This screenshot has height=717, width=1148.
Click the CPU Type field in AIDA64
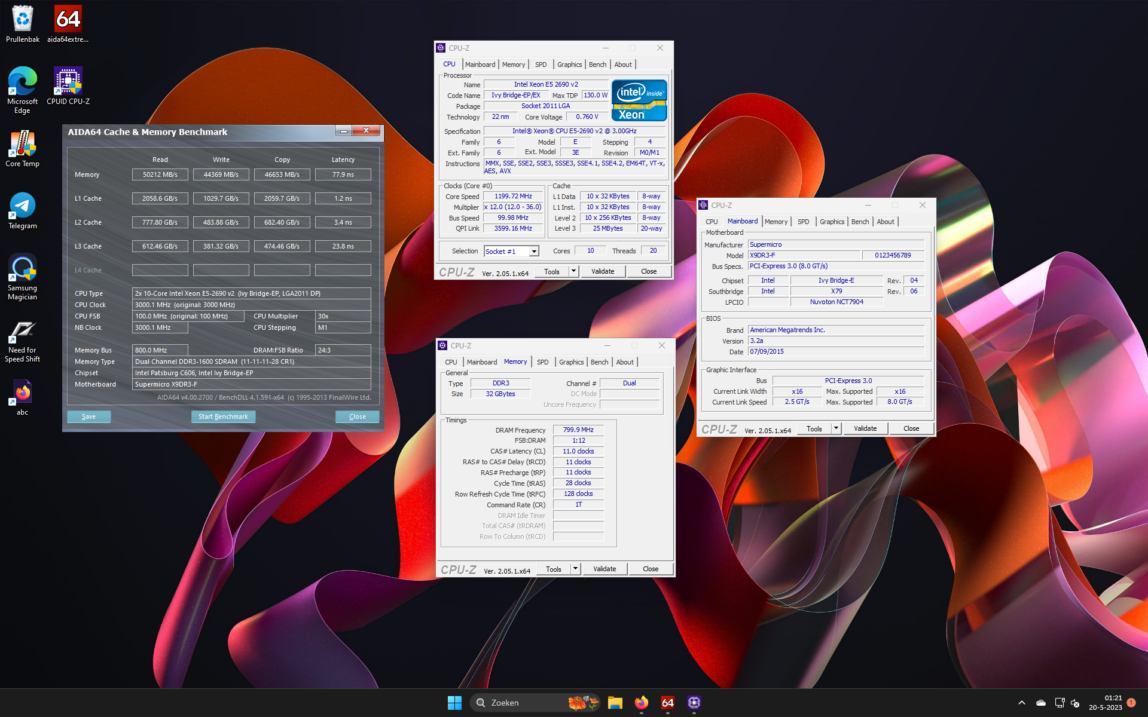251,293
